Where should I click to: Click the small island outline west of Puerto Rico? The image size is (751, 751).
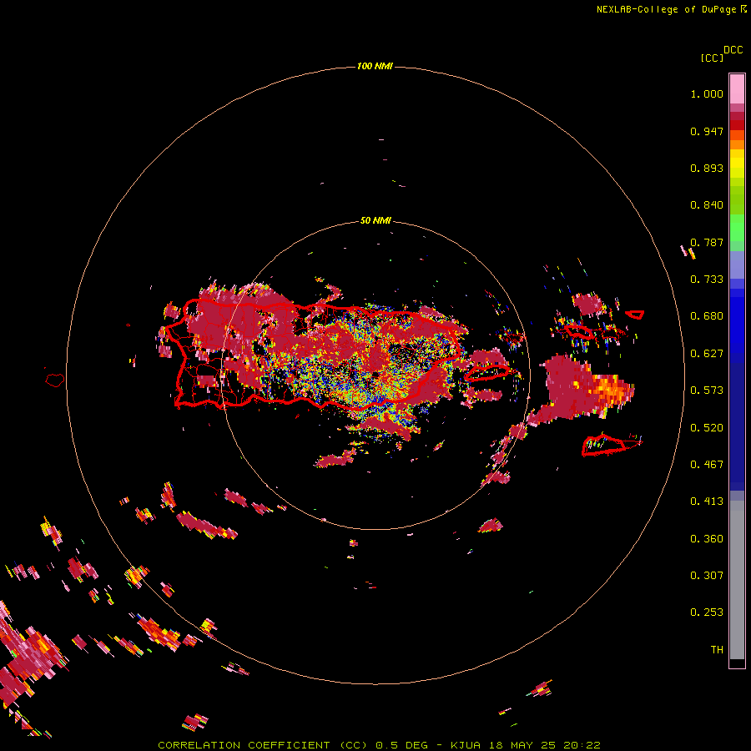pyautogui.click(x=55, y=381)
